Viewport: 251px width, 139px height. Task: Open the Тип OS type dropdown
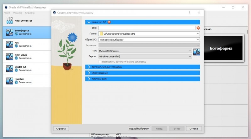(x=190, y=51)
